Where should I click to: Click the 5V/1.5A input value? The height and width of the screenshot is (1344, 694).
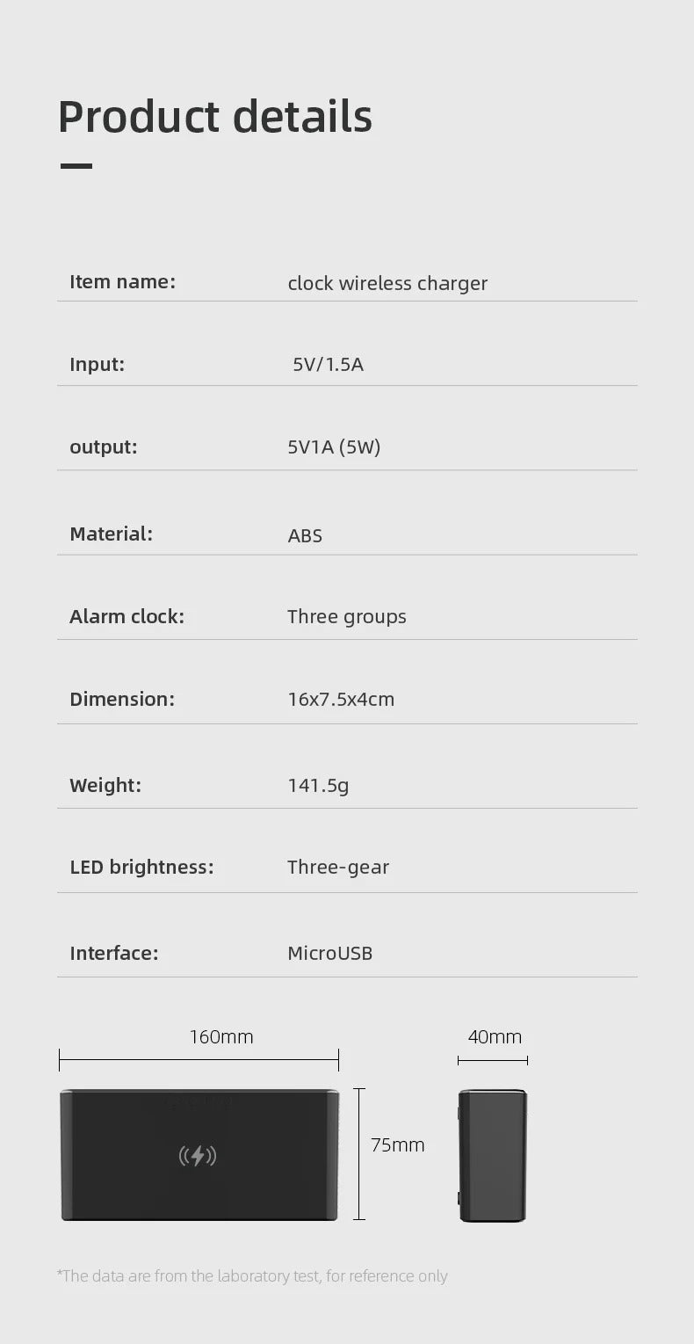(x=328, y=364)
